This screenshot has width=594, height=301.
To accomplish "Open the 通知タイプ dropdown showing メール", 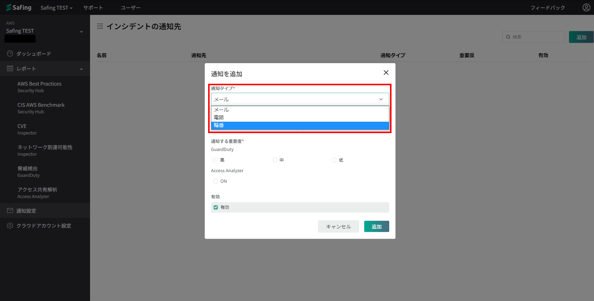I will (300, 99).
